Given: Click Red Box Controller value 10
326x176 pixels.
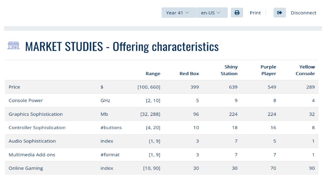Looking at the screenshot, I should coord(196,128).
